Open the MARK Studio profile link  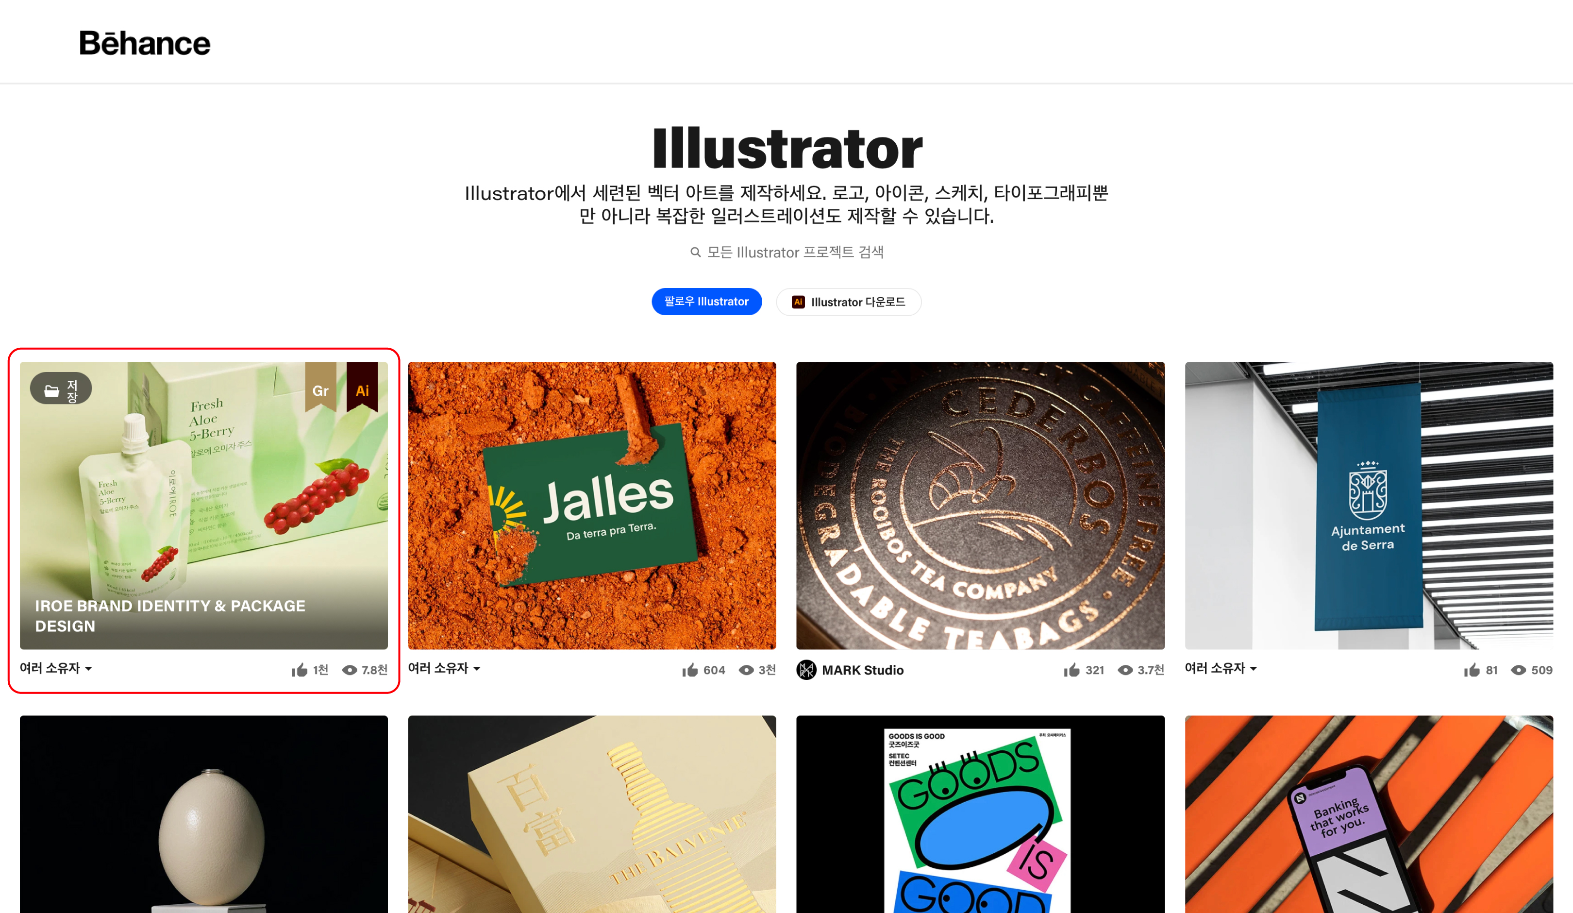click(x=863, y=670)
